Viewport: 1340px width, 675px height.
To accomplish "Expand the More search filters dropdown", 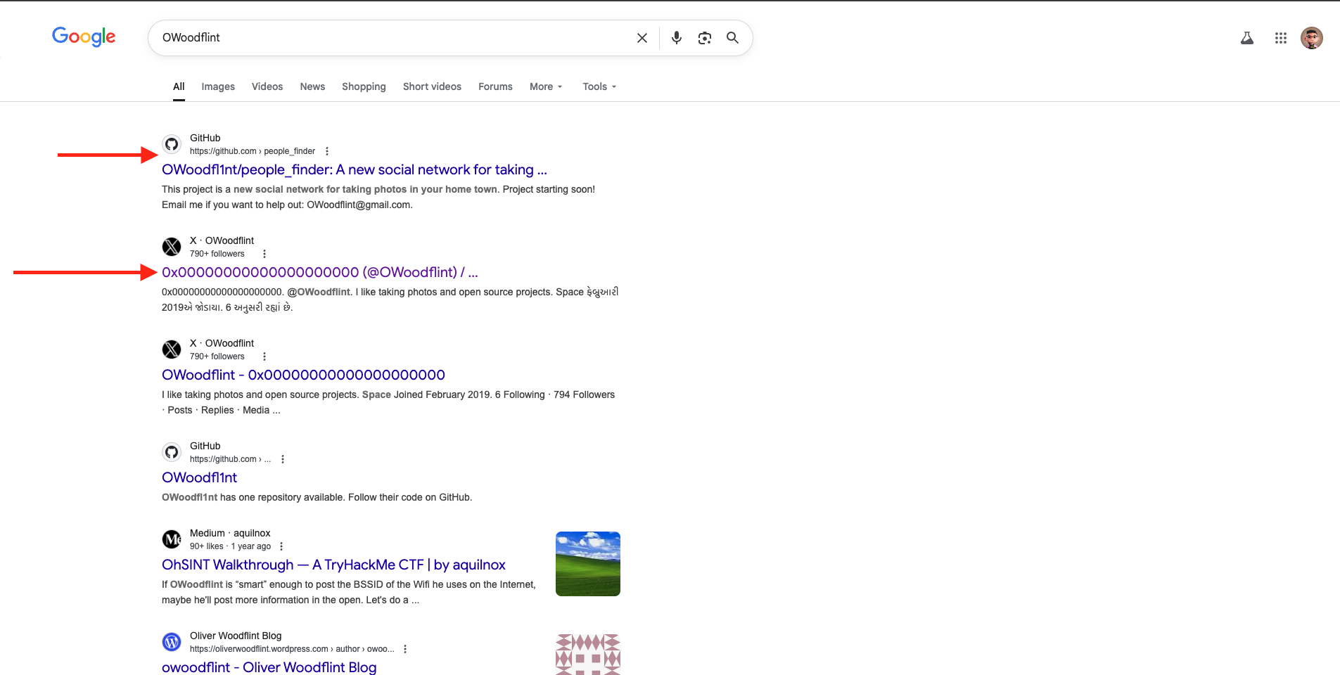I will 546,86.
